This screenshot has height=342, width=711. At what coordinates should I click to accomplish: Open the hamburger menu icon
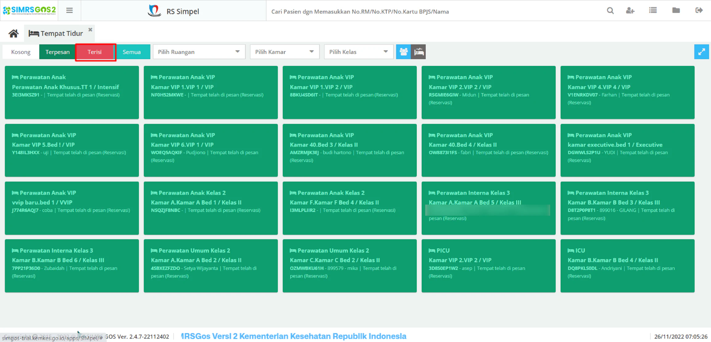(69, 10)
